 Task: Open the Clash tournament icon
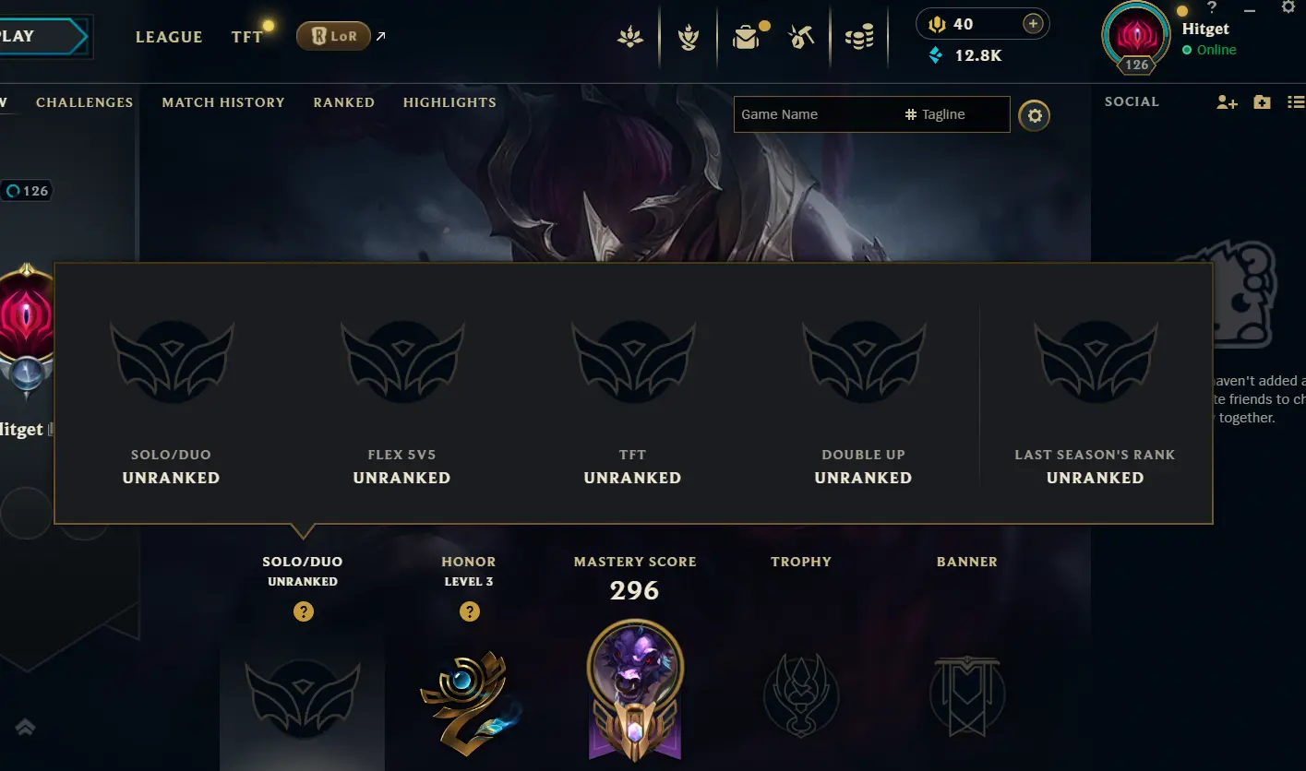click(688, 38)
